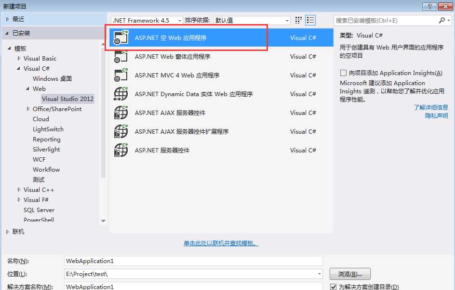Viewport: 455px width, 290px height.
Task: Uncheck 为解决方案创建目录 checkbox
Action: [334, 287]
